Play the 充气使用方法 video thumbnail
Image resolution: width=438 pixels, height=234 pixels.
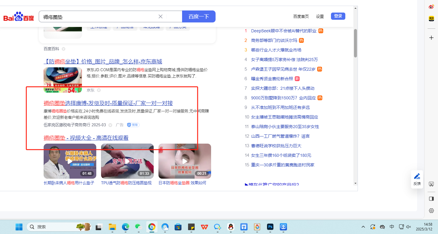[x=127, y=161]
